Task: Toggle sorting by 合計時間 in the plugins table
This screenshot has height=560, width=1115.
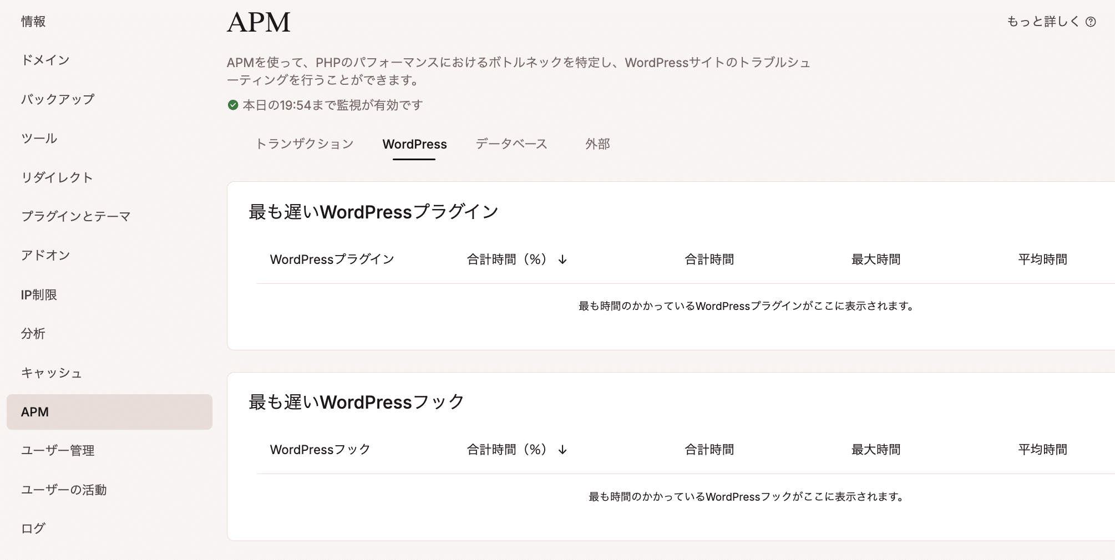Action: (708, 259)
